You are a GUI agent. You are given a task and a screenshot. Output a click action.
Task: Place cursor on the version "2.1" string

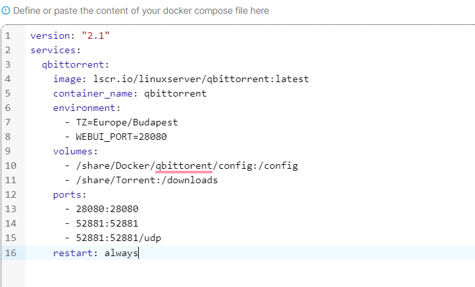tap(94, 35)
